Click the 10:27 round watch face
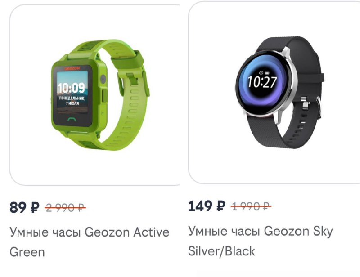 tap(262, 81)
